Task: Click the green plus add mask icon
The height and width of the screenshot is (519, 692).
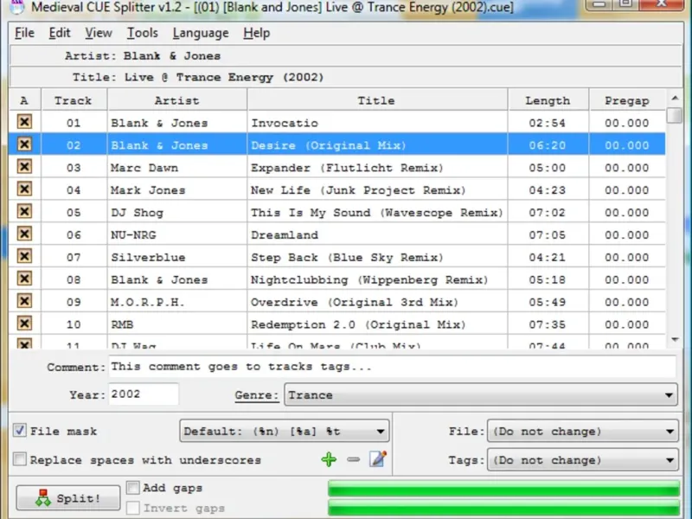Action: point(329,459)
